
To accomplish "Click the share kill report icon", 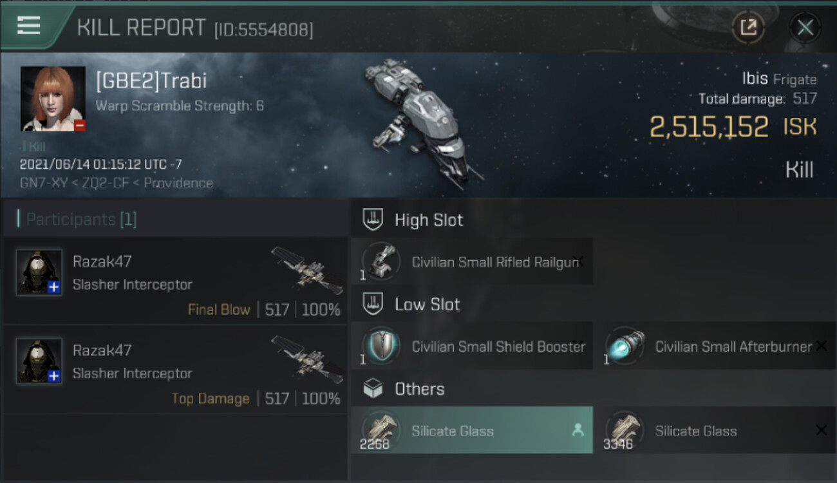I will (x=748, y=27).
